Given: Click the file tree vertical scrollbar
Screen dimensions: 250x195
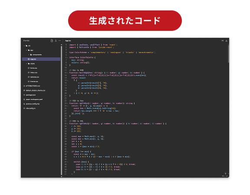Looking at the screenshot, I should (62, 110).
